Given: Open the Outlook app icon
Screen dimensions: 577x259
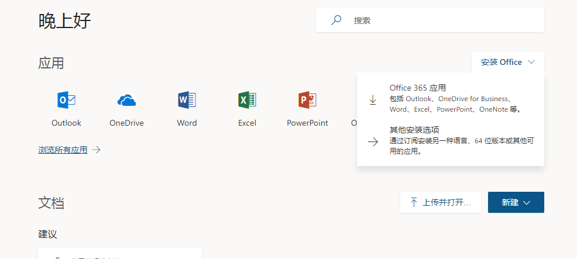Looking at the screenshot, I should (x=66, y=100).
